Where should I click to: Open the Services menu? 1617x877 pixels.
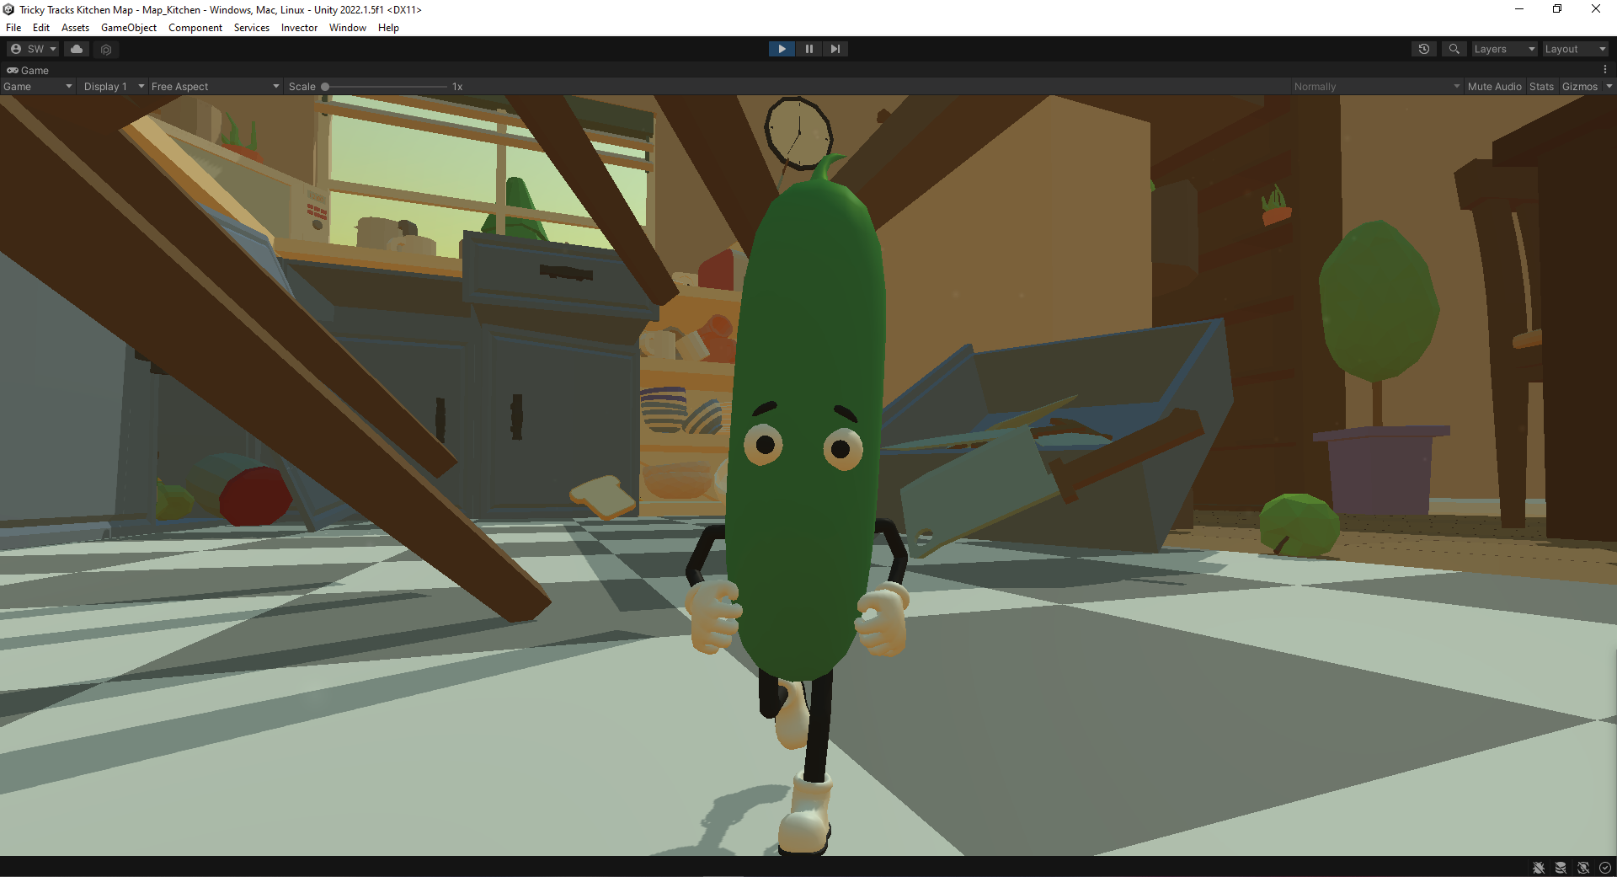point(252,28)
